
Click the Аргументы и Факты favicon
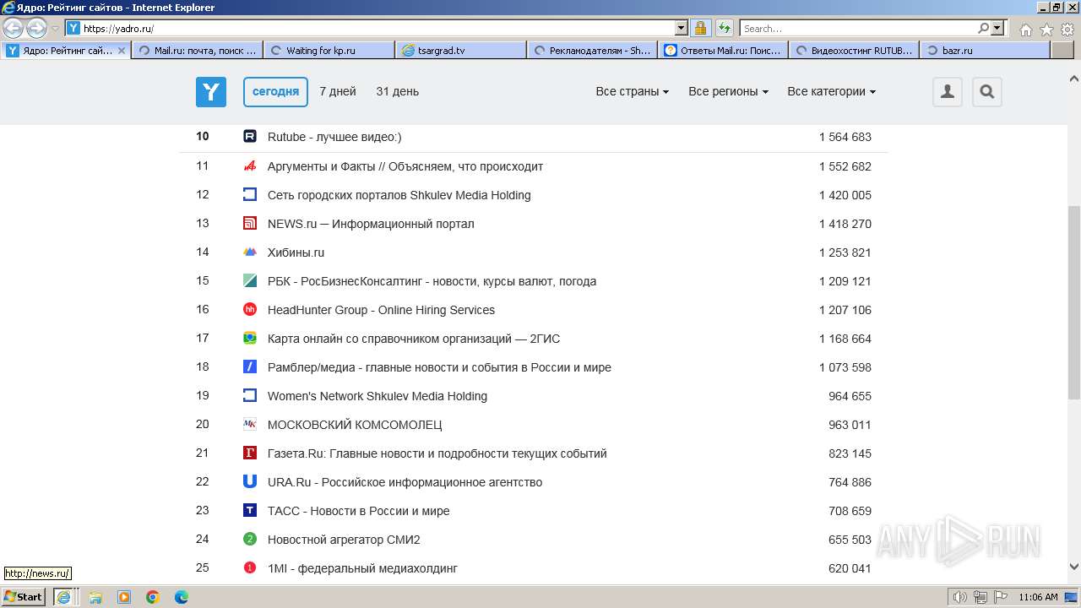(x=250, y=166)
